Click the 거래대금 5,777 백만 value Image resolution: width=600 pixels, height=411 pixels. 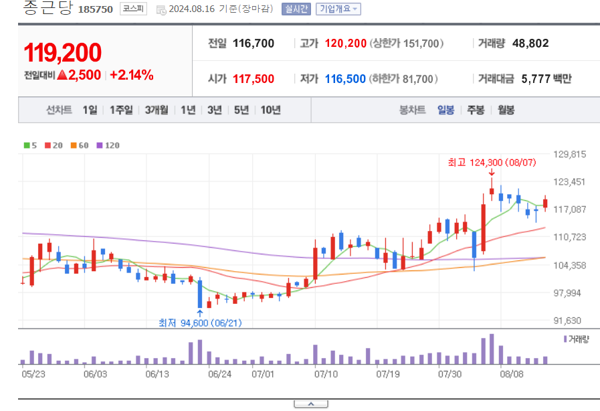click(546, 79)
